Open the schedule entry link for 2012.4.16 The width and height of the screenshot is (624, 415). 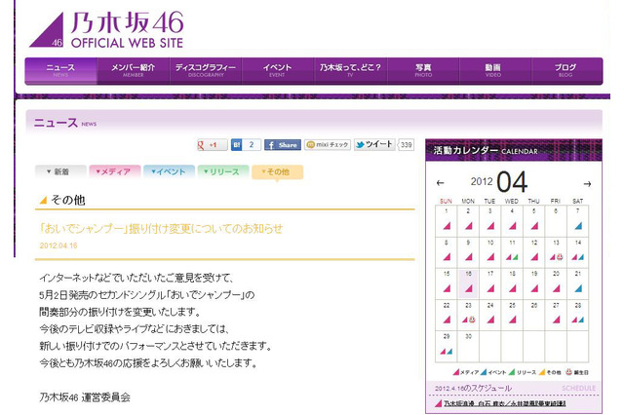(x=505, y=403)
